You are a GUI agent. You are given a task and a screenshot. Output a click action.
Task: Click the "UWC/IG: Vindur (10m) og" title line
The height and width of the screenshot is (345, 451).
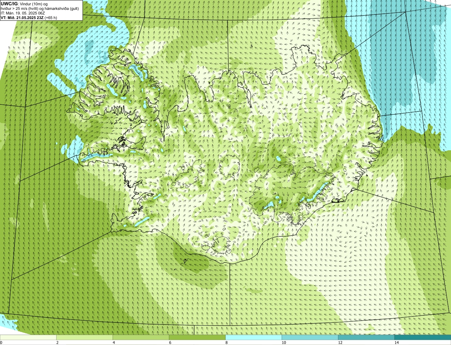(24, 4)
